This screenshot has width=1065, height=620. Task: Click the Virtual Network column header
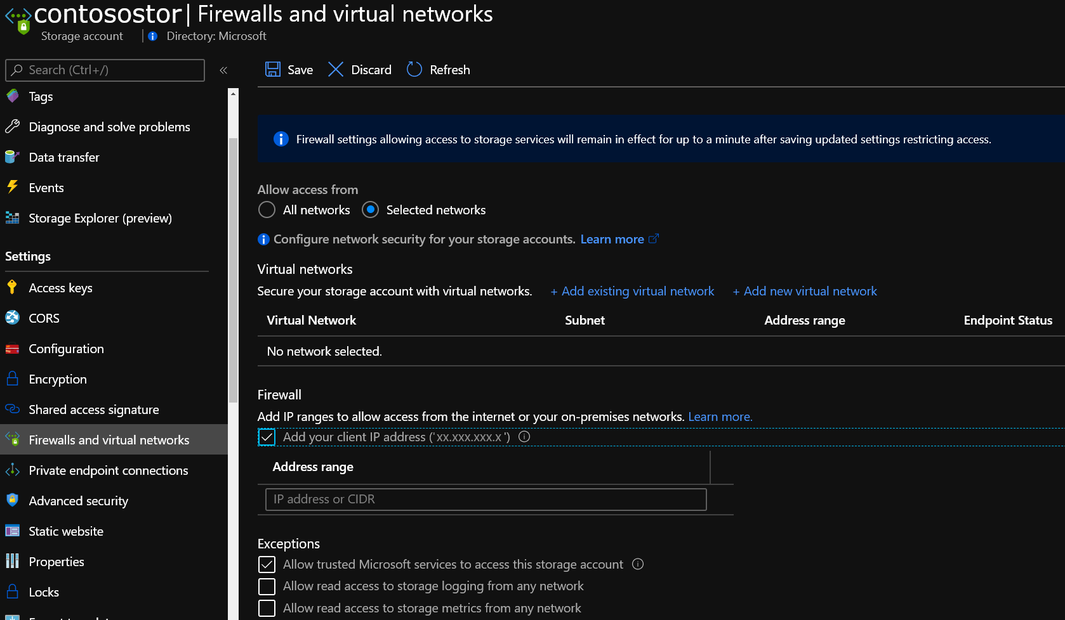[x=311, y=320]
